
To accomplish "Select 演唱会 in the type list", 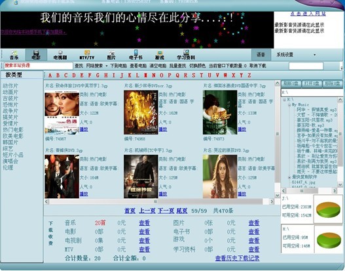I will click(10, 161).
